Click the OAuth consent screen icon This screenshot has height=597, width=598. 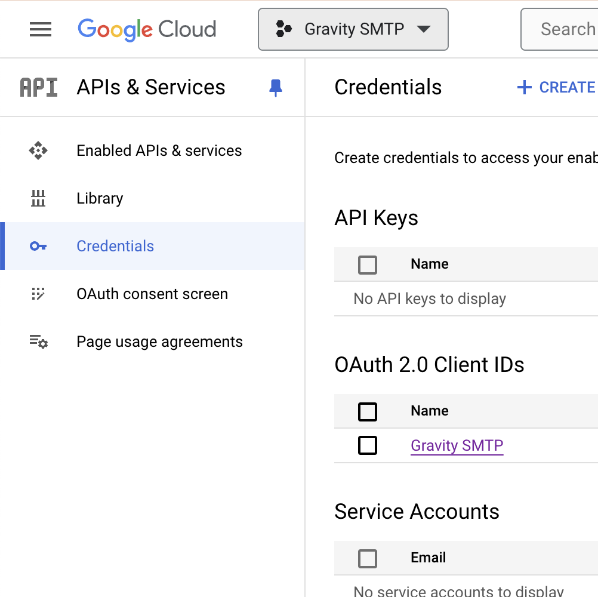[x=38, y=294]
